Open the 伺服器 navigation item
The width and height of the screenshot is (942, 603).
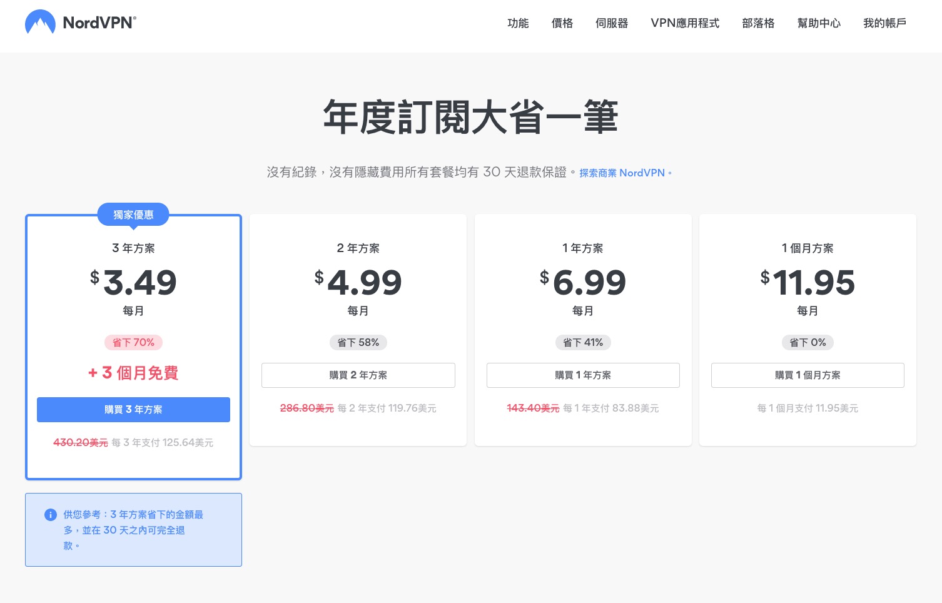click(612, 23)
